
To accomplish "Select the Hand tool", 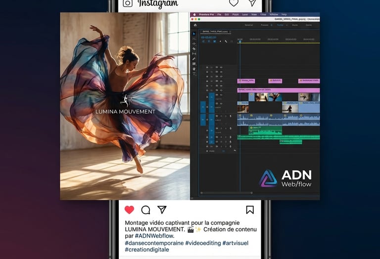I will [194, 69].
